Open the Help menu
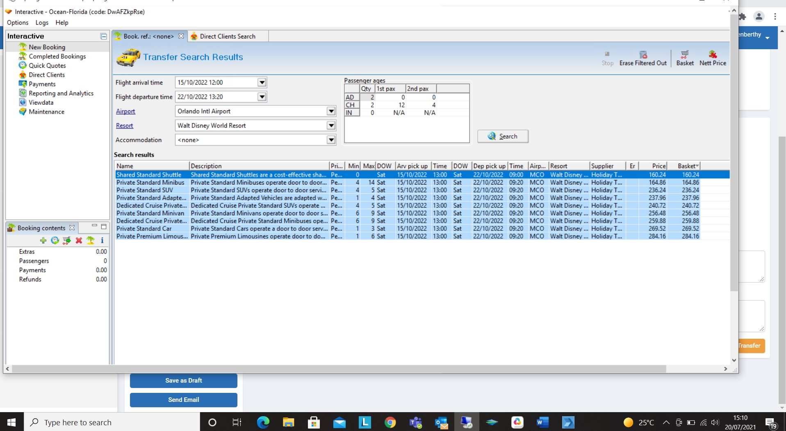Screen dimensions: 786x431 62,23
